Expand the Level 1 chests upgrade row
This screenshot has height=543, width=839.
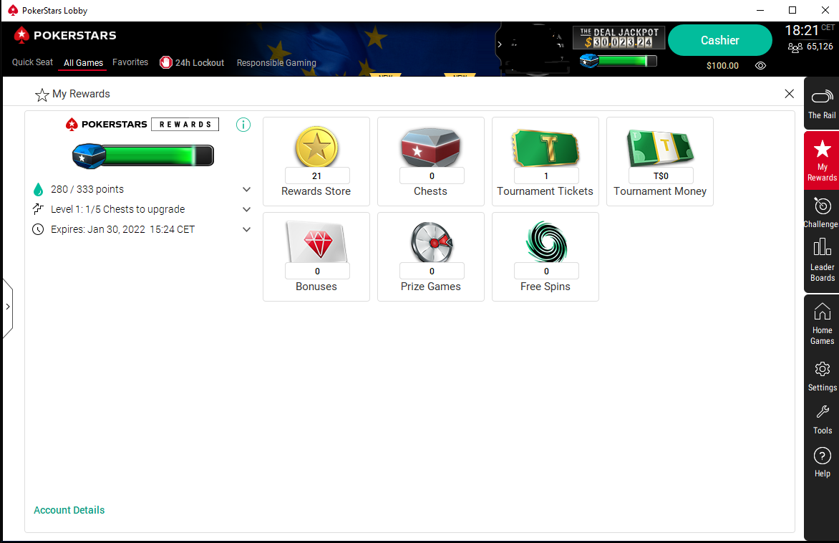(142, 209)
